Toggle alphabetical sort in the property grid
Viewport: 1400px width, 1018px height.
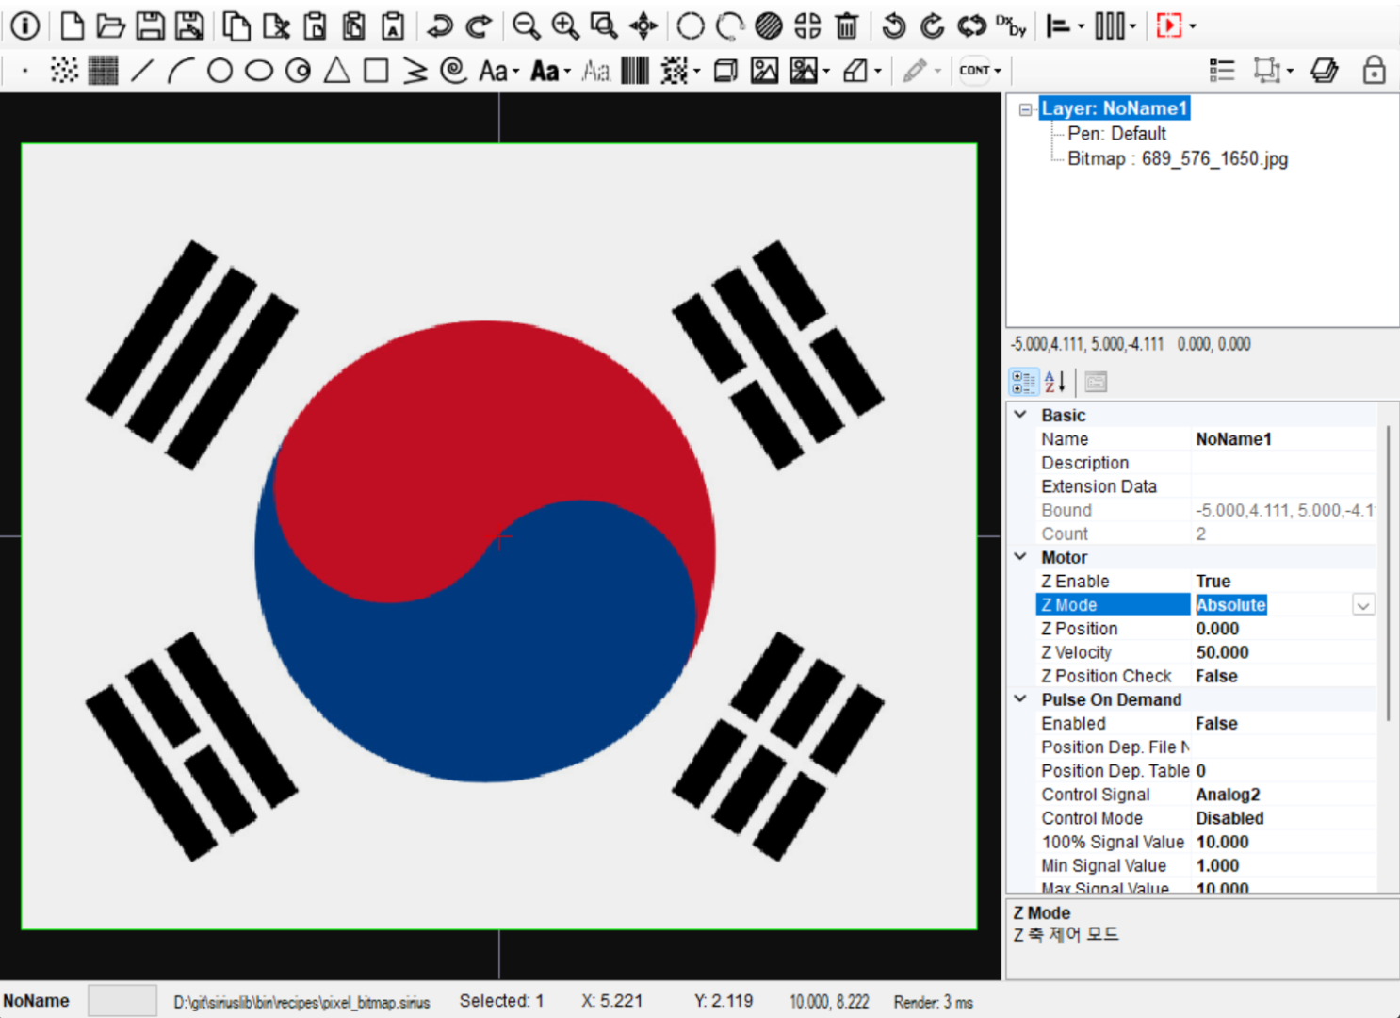(1055, 382)
